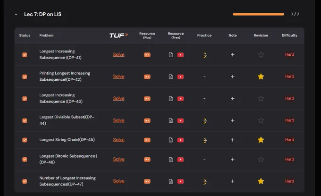Mark DP-43 row for revision
This screenshot has width=321, height=196.
coord(261,99)
